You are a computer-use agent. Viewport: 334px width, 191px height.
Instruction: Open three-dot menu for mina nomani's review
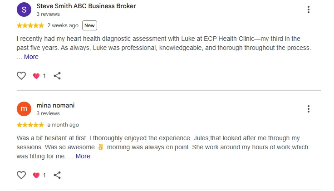309,109
